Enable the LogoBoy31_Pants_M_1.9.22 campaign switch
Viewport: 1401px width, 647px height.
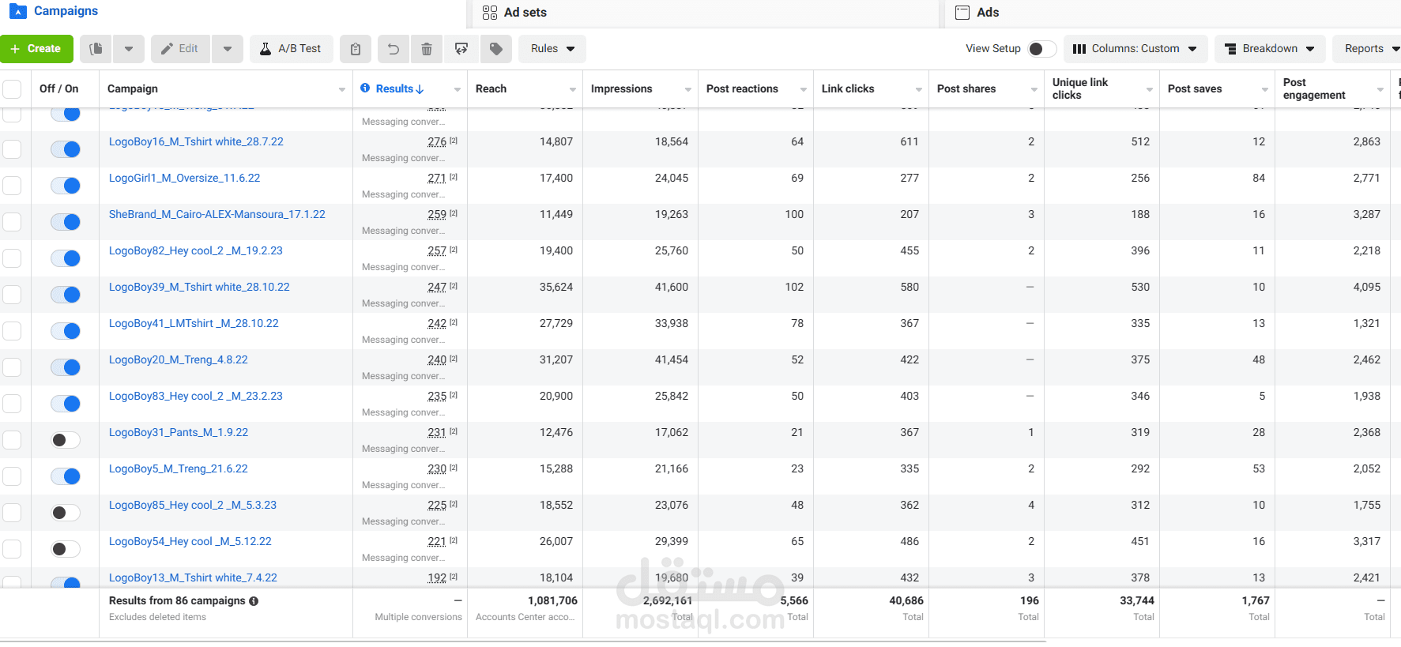pyautogui.click(x=66, y=440)
